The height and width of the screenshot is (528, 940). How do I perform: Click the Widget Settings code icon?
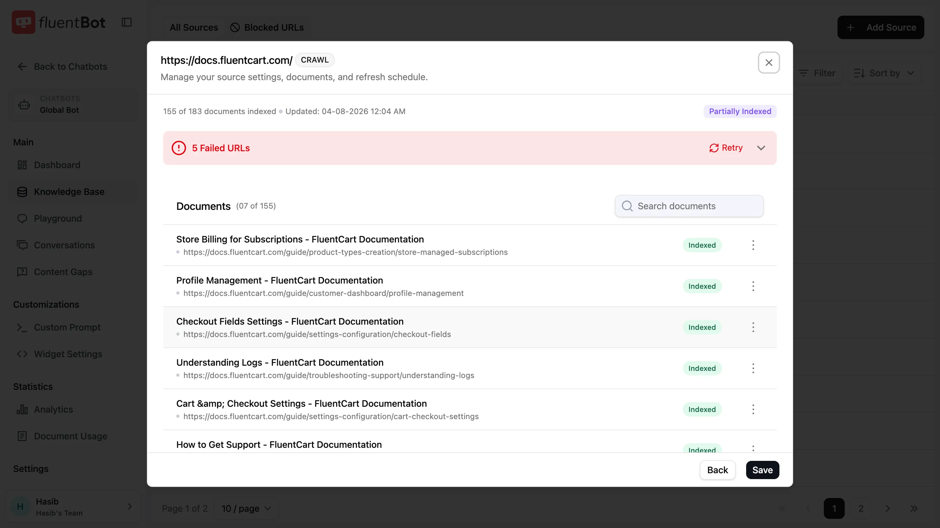pyautogui.click(x=22, y=354)
